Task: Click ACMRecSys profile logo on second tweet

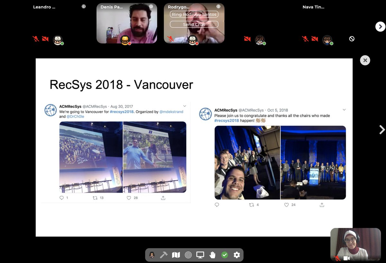Action: coord(206,114)
